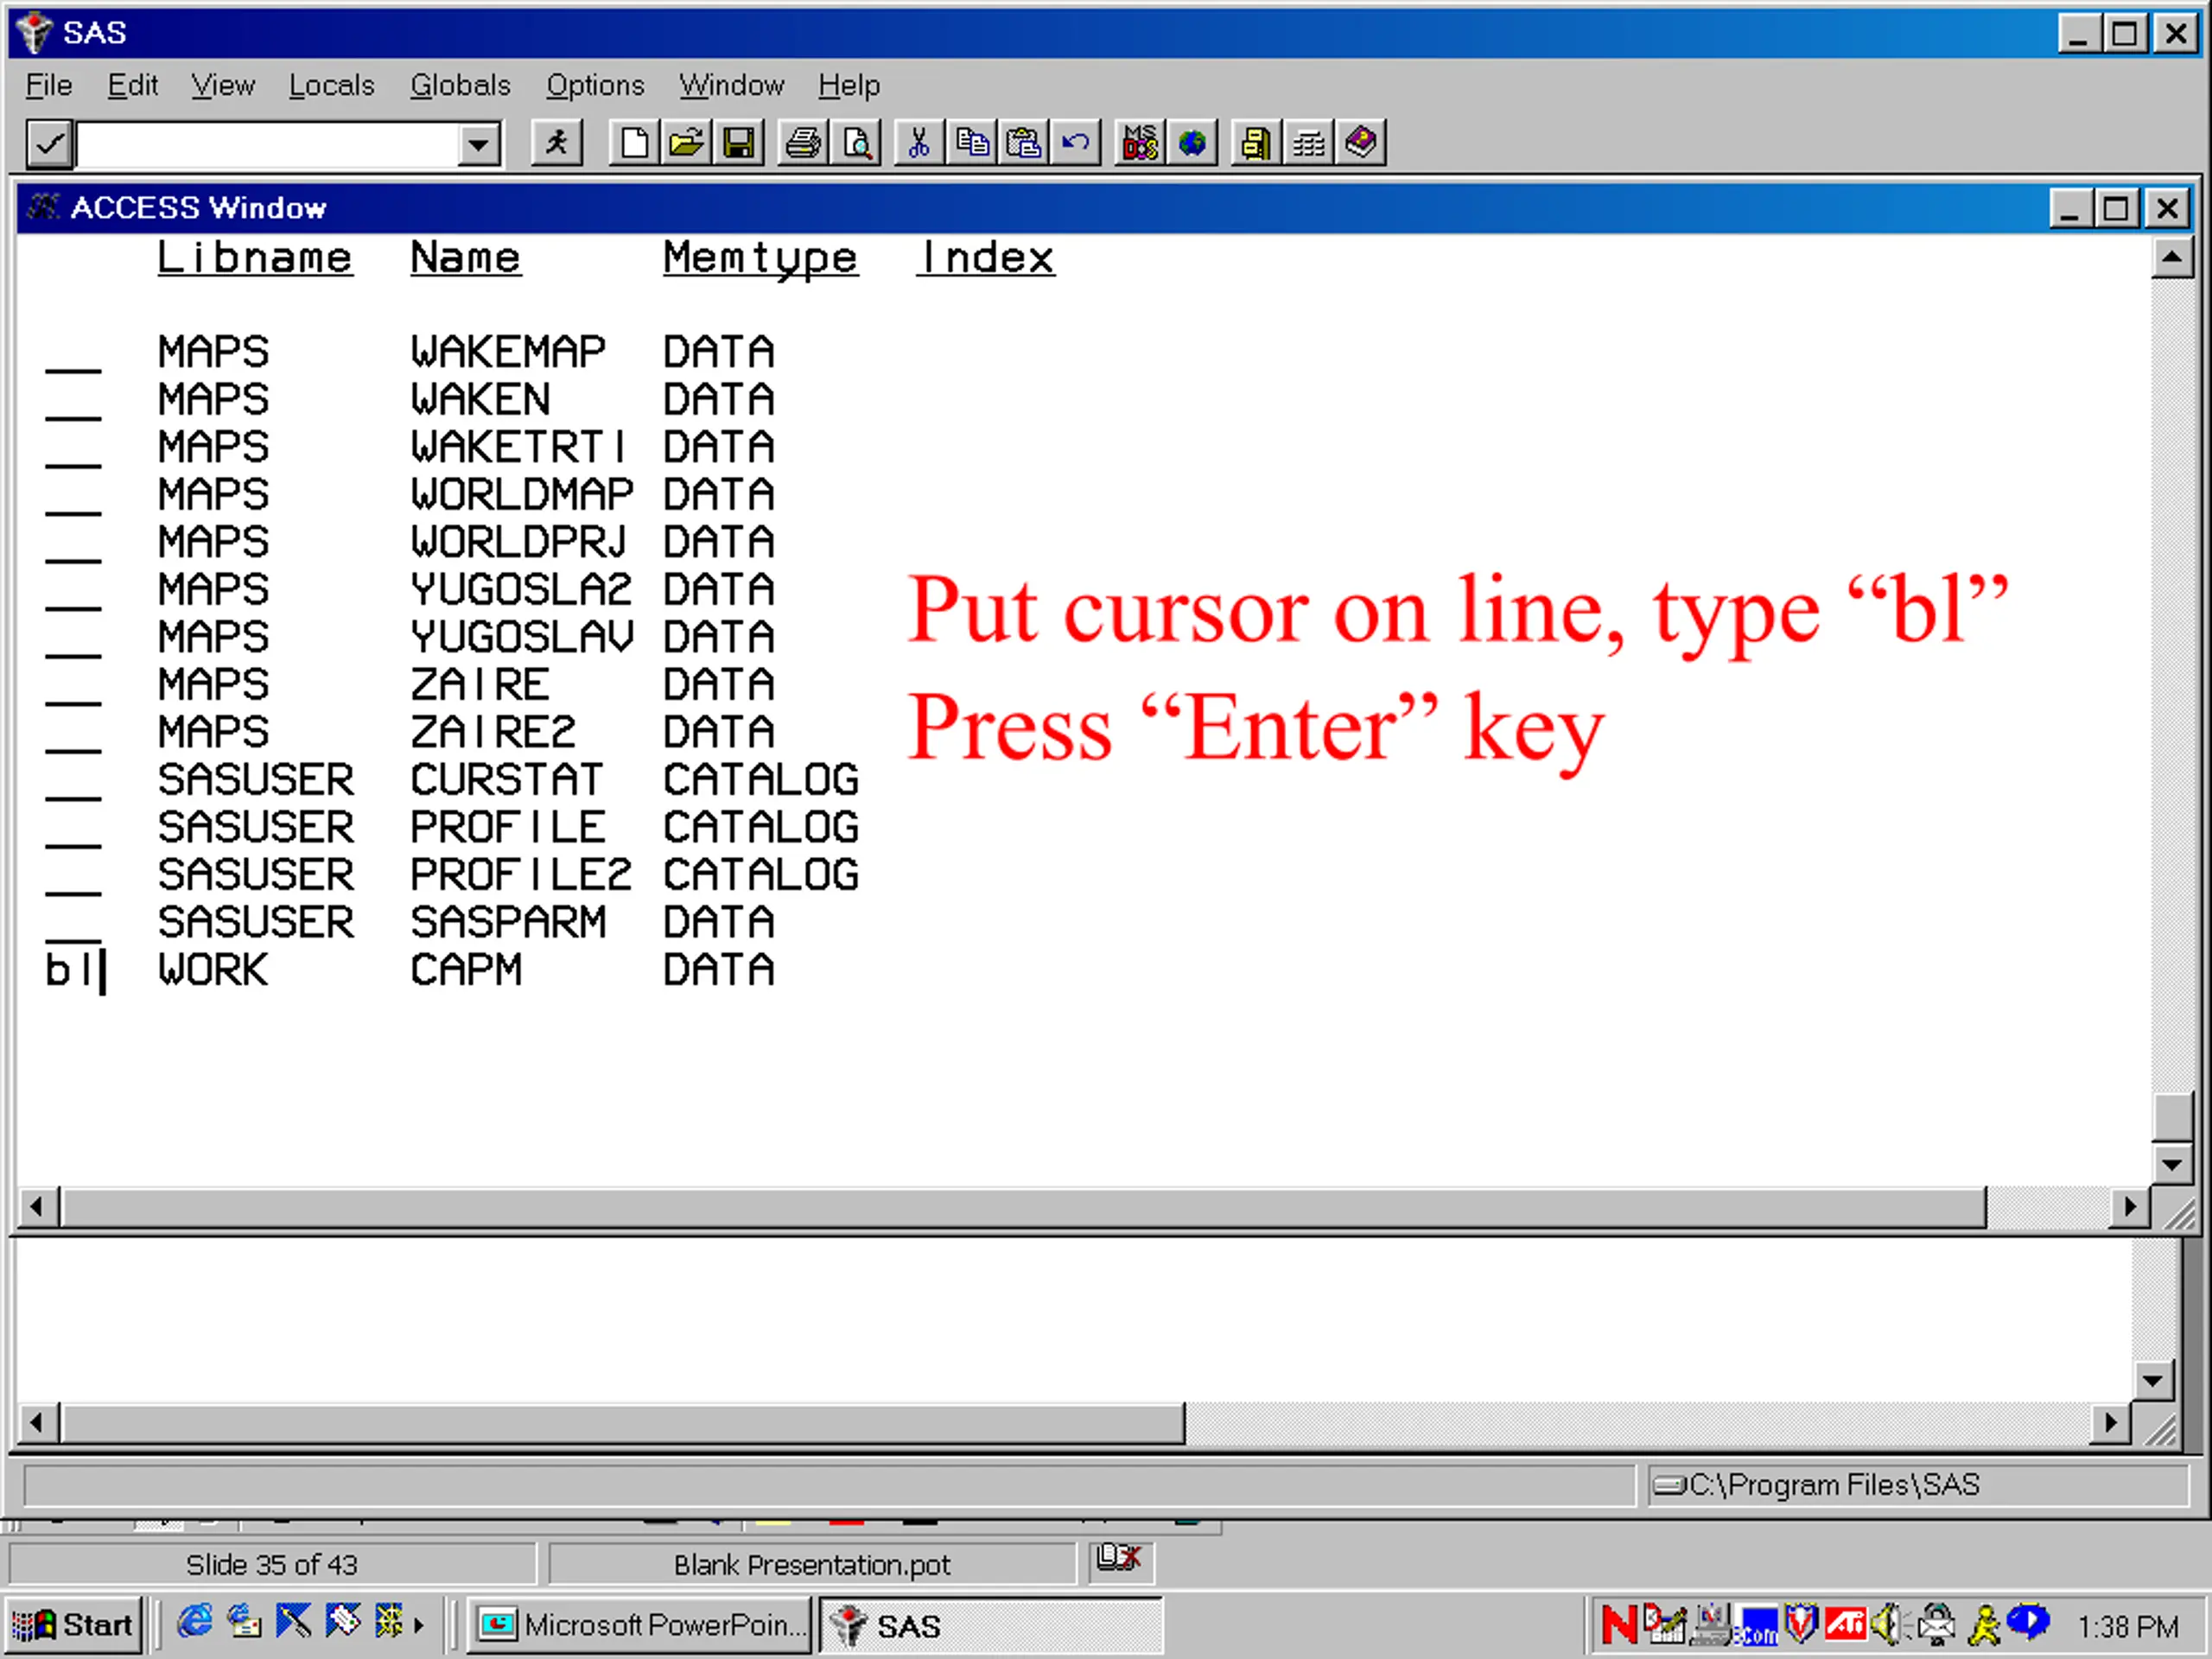This screenshot has height=1659, width=2212.
Task: Open the Locals menu
Action: (331, 86)
